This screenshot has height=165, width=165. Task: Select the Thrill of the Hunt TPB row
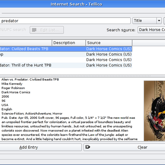66,65
